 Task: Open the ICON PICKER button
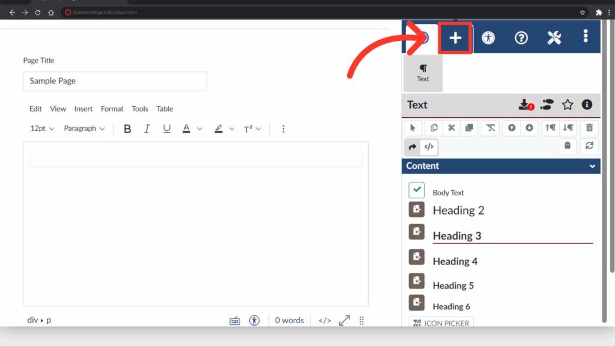coord(441,323)
